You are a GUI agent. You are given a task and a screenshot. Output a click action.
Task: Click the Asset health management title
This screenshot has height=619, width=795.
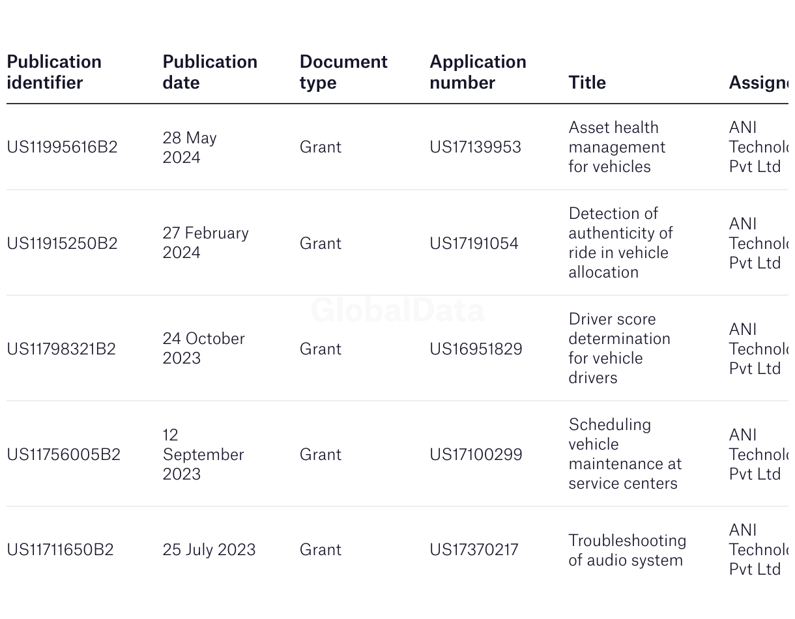pyautogui.click(x=617, y=147)
